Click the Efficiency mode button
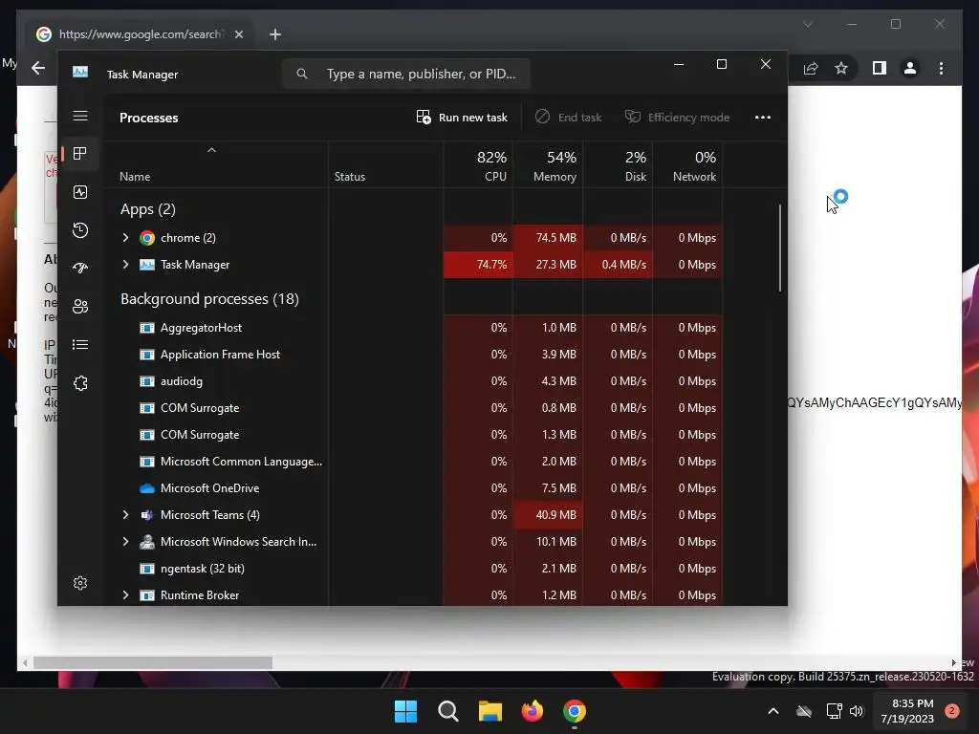979x734 pixels. point(678,118)
